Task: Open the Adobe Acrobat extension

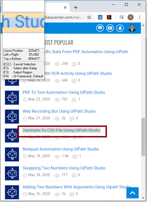Action: (109, 17)
